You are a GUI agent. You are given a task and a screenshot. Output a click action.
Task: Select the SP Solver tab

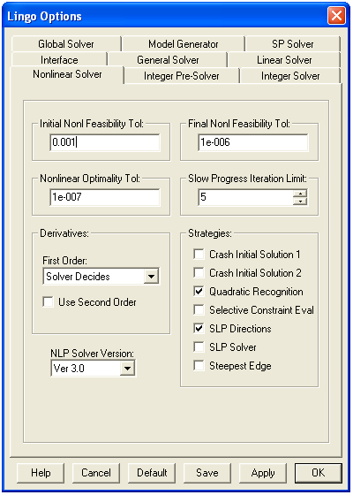293,44
